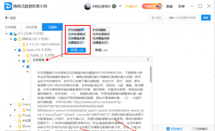
Task: Check the lower Users folder checkbox
Action: (x=15, y=105)
